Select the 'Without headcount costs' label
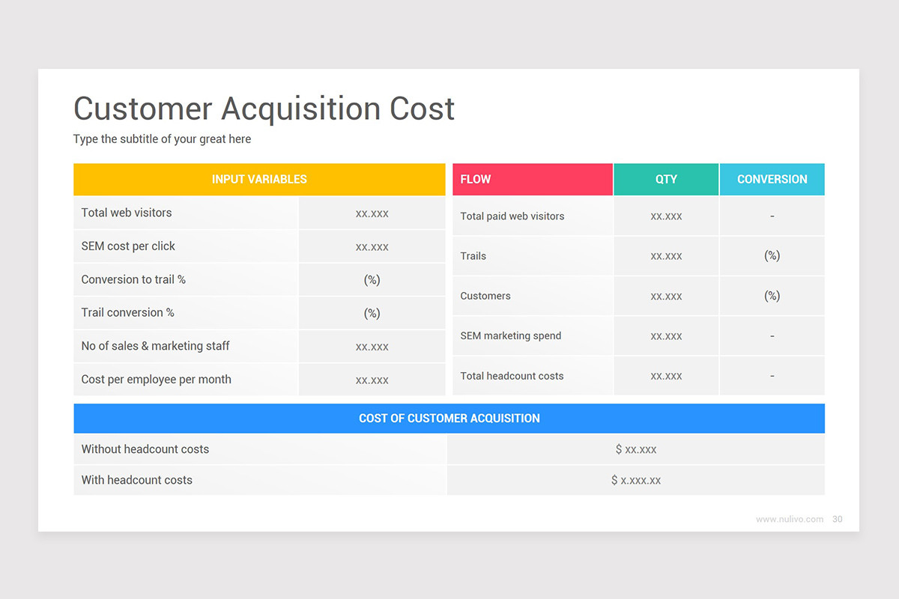This screenshot has height=599, width=899. (x=145, y=449)
